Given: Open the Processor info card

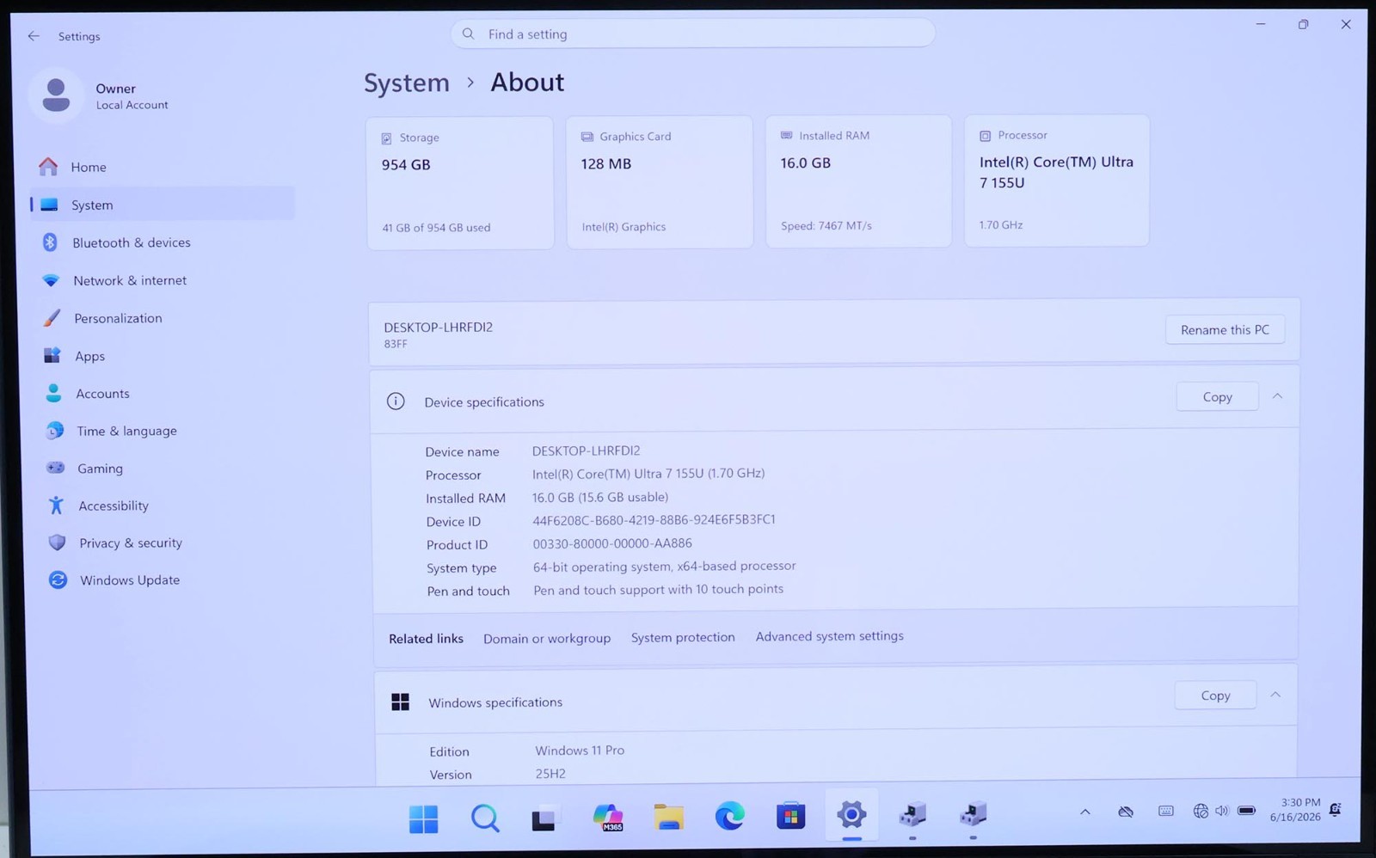Looking at the screenshot, I should tap(1056, 181).
